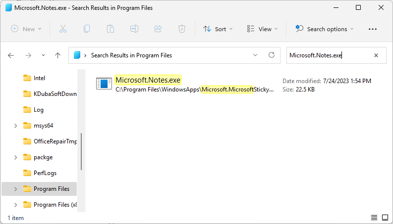Click the Size 22.5 KB value
Image resolution: width=393 pixels, height=224 pixels.
click(x=305, y=90)
